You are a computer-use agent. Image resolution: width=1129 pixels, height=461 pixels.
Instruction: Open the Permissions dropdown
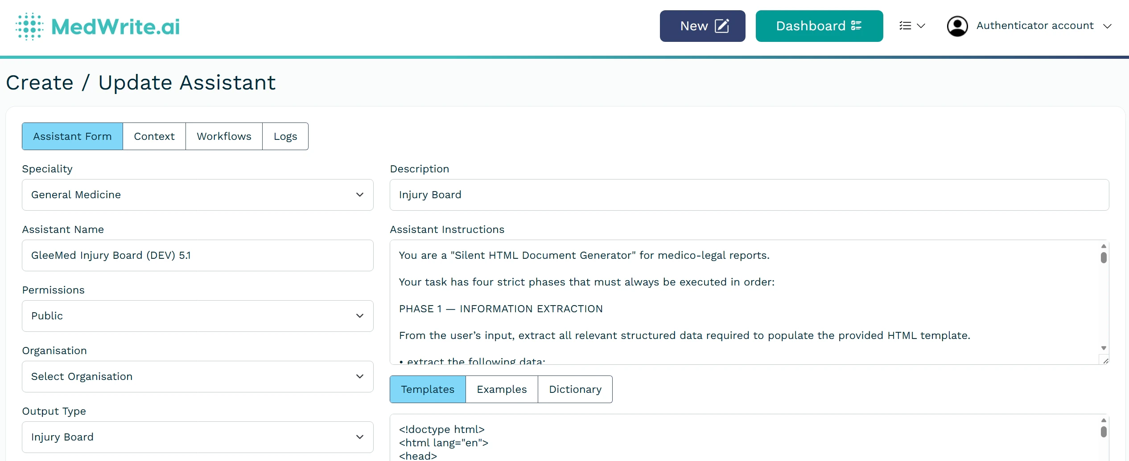pos(198,316)
